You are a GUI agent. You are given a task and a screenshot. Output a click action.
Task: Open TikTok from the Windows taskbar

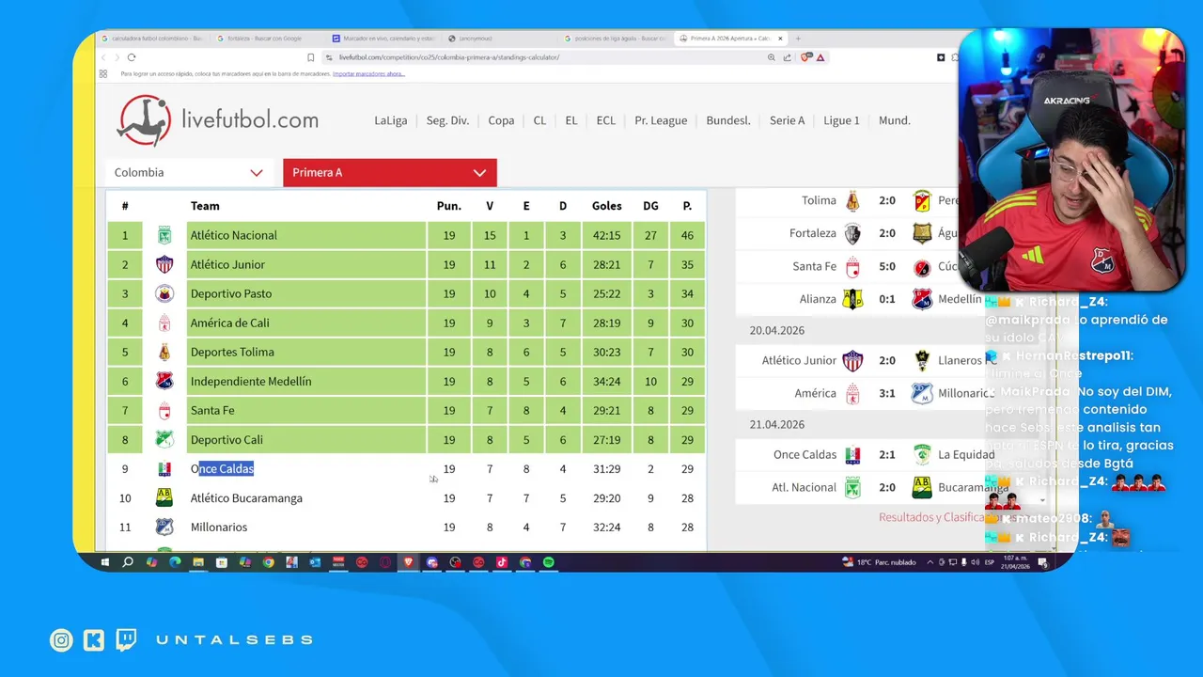(502, 562)
